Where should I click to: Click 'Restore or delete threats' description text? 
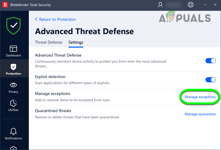point(77,117)
